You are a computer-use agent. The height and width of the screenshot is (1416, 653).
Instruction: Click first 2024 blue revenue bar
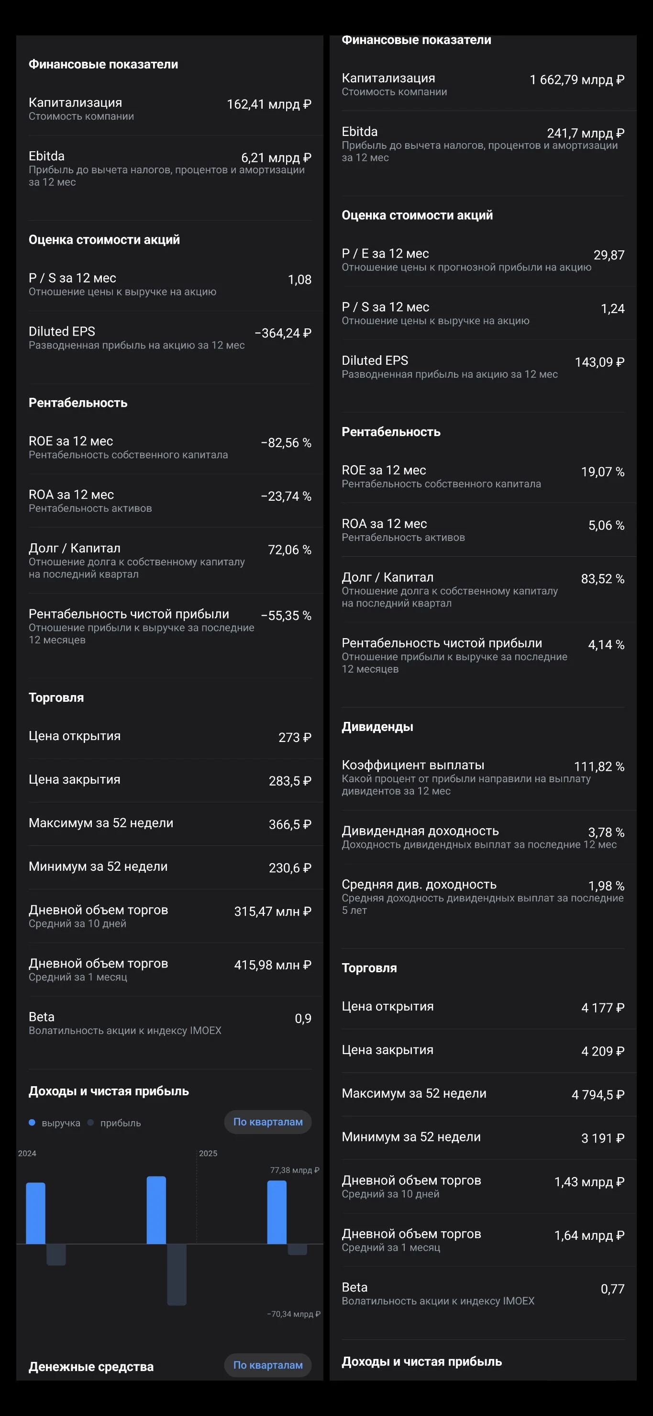(x=36, y=1213)
